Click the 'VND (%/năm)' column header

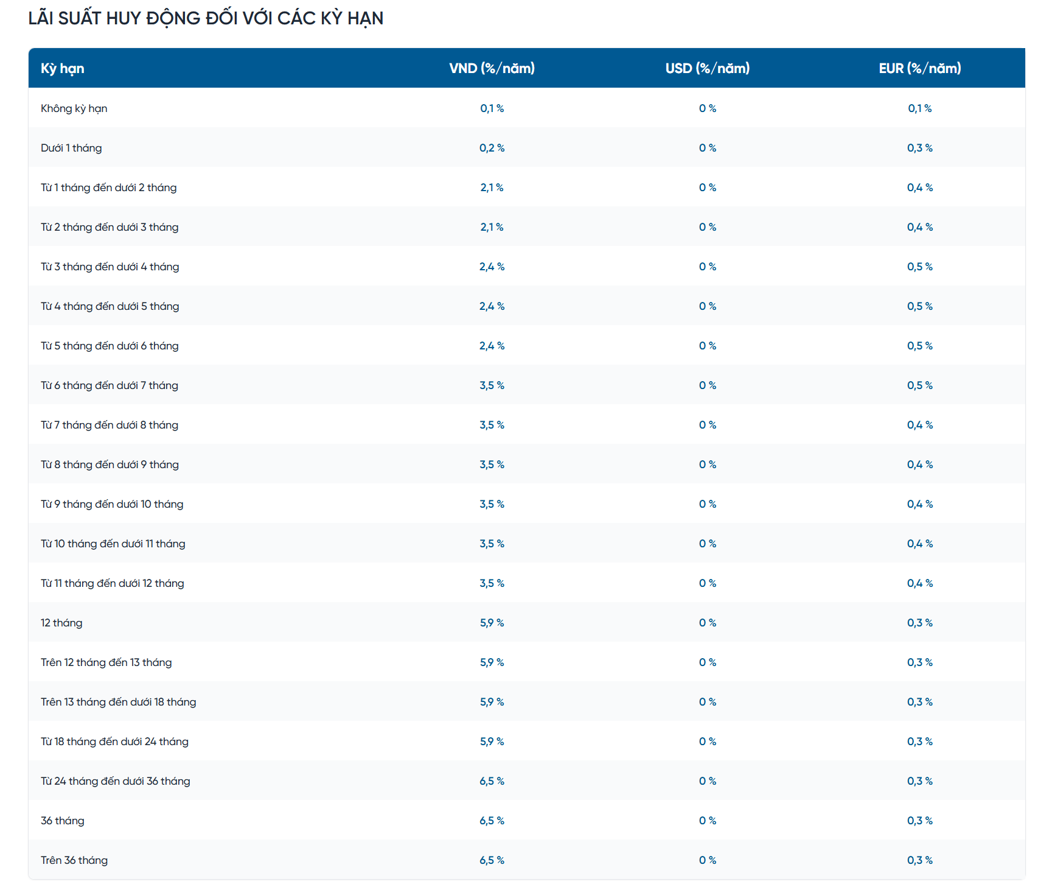click(492, 68)
